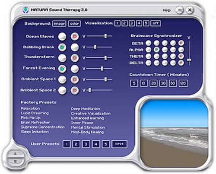Select visualization 1

coord(118,23)
